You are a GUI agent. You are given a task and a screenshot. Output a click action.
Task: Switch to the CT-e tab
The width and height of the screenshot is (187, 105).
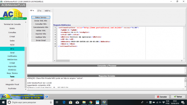coord(39,11)
